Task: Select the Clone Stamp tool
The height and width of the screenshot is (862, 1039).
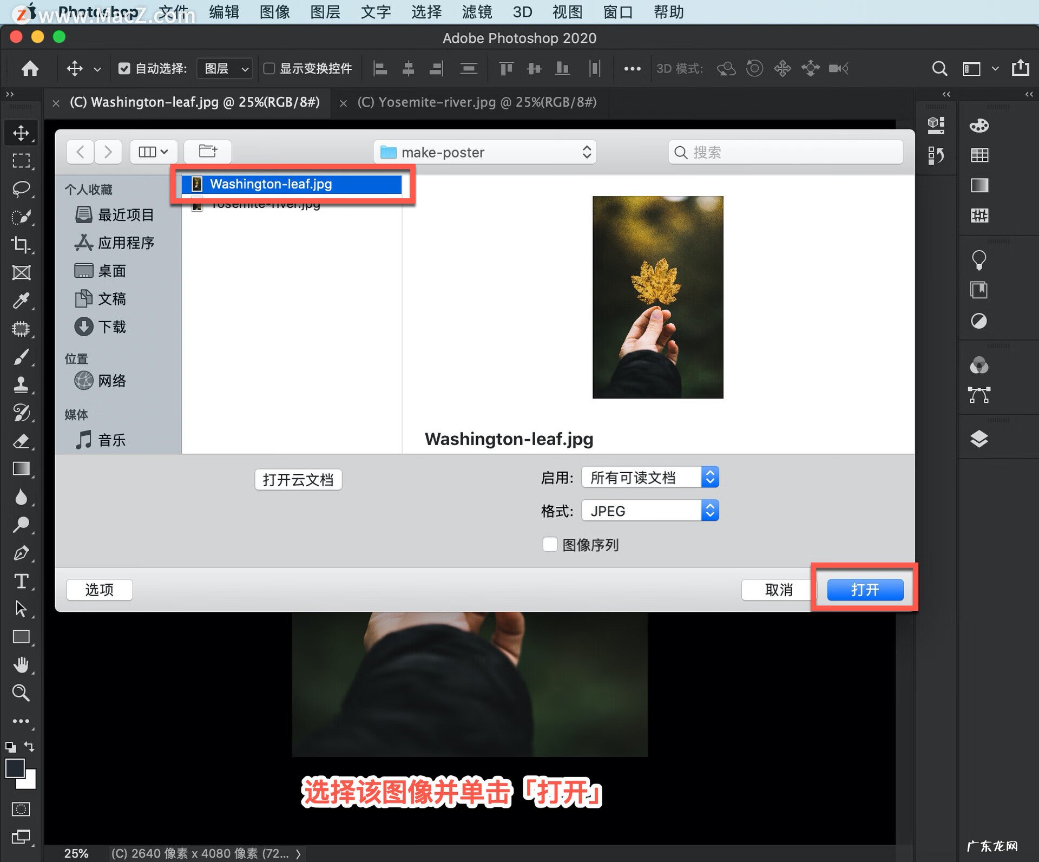Action: pyautogui.click(x=22, y=385)
